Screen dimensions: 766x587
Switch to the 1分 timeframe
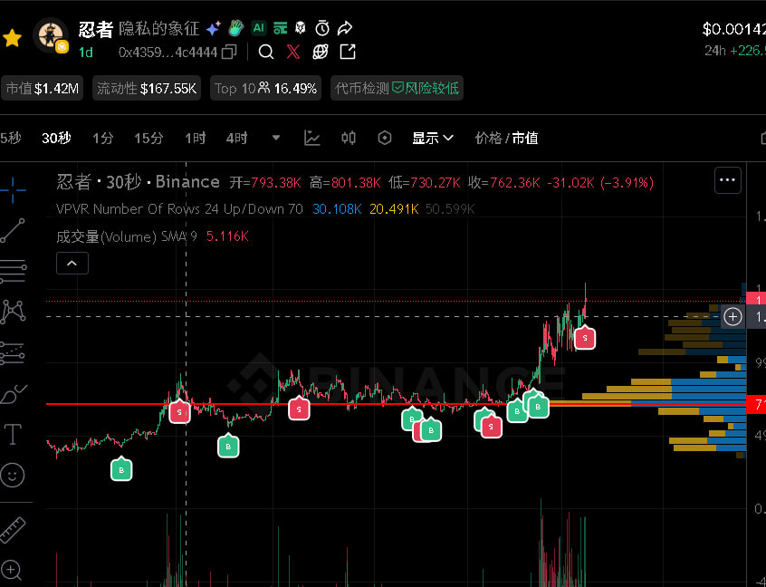point(102,138)
